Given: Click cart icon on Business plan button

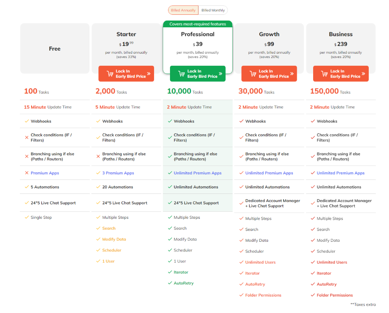Looking at the screenshot, I should [324, 74].
